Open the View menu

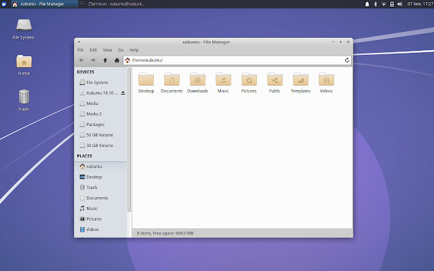107,50
